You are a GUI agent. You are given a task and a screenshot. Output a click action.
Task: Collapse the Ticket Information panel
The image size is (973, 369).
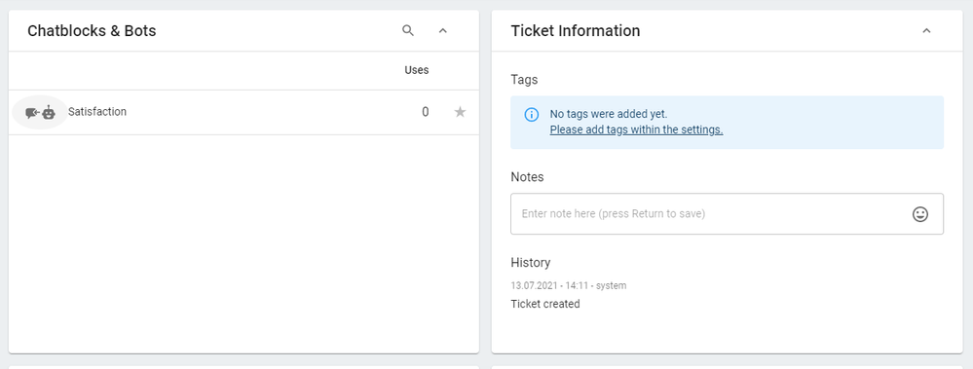click(x=926, y=30)
